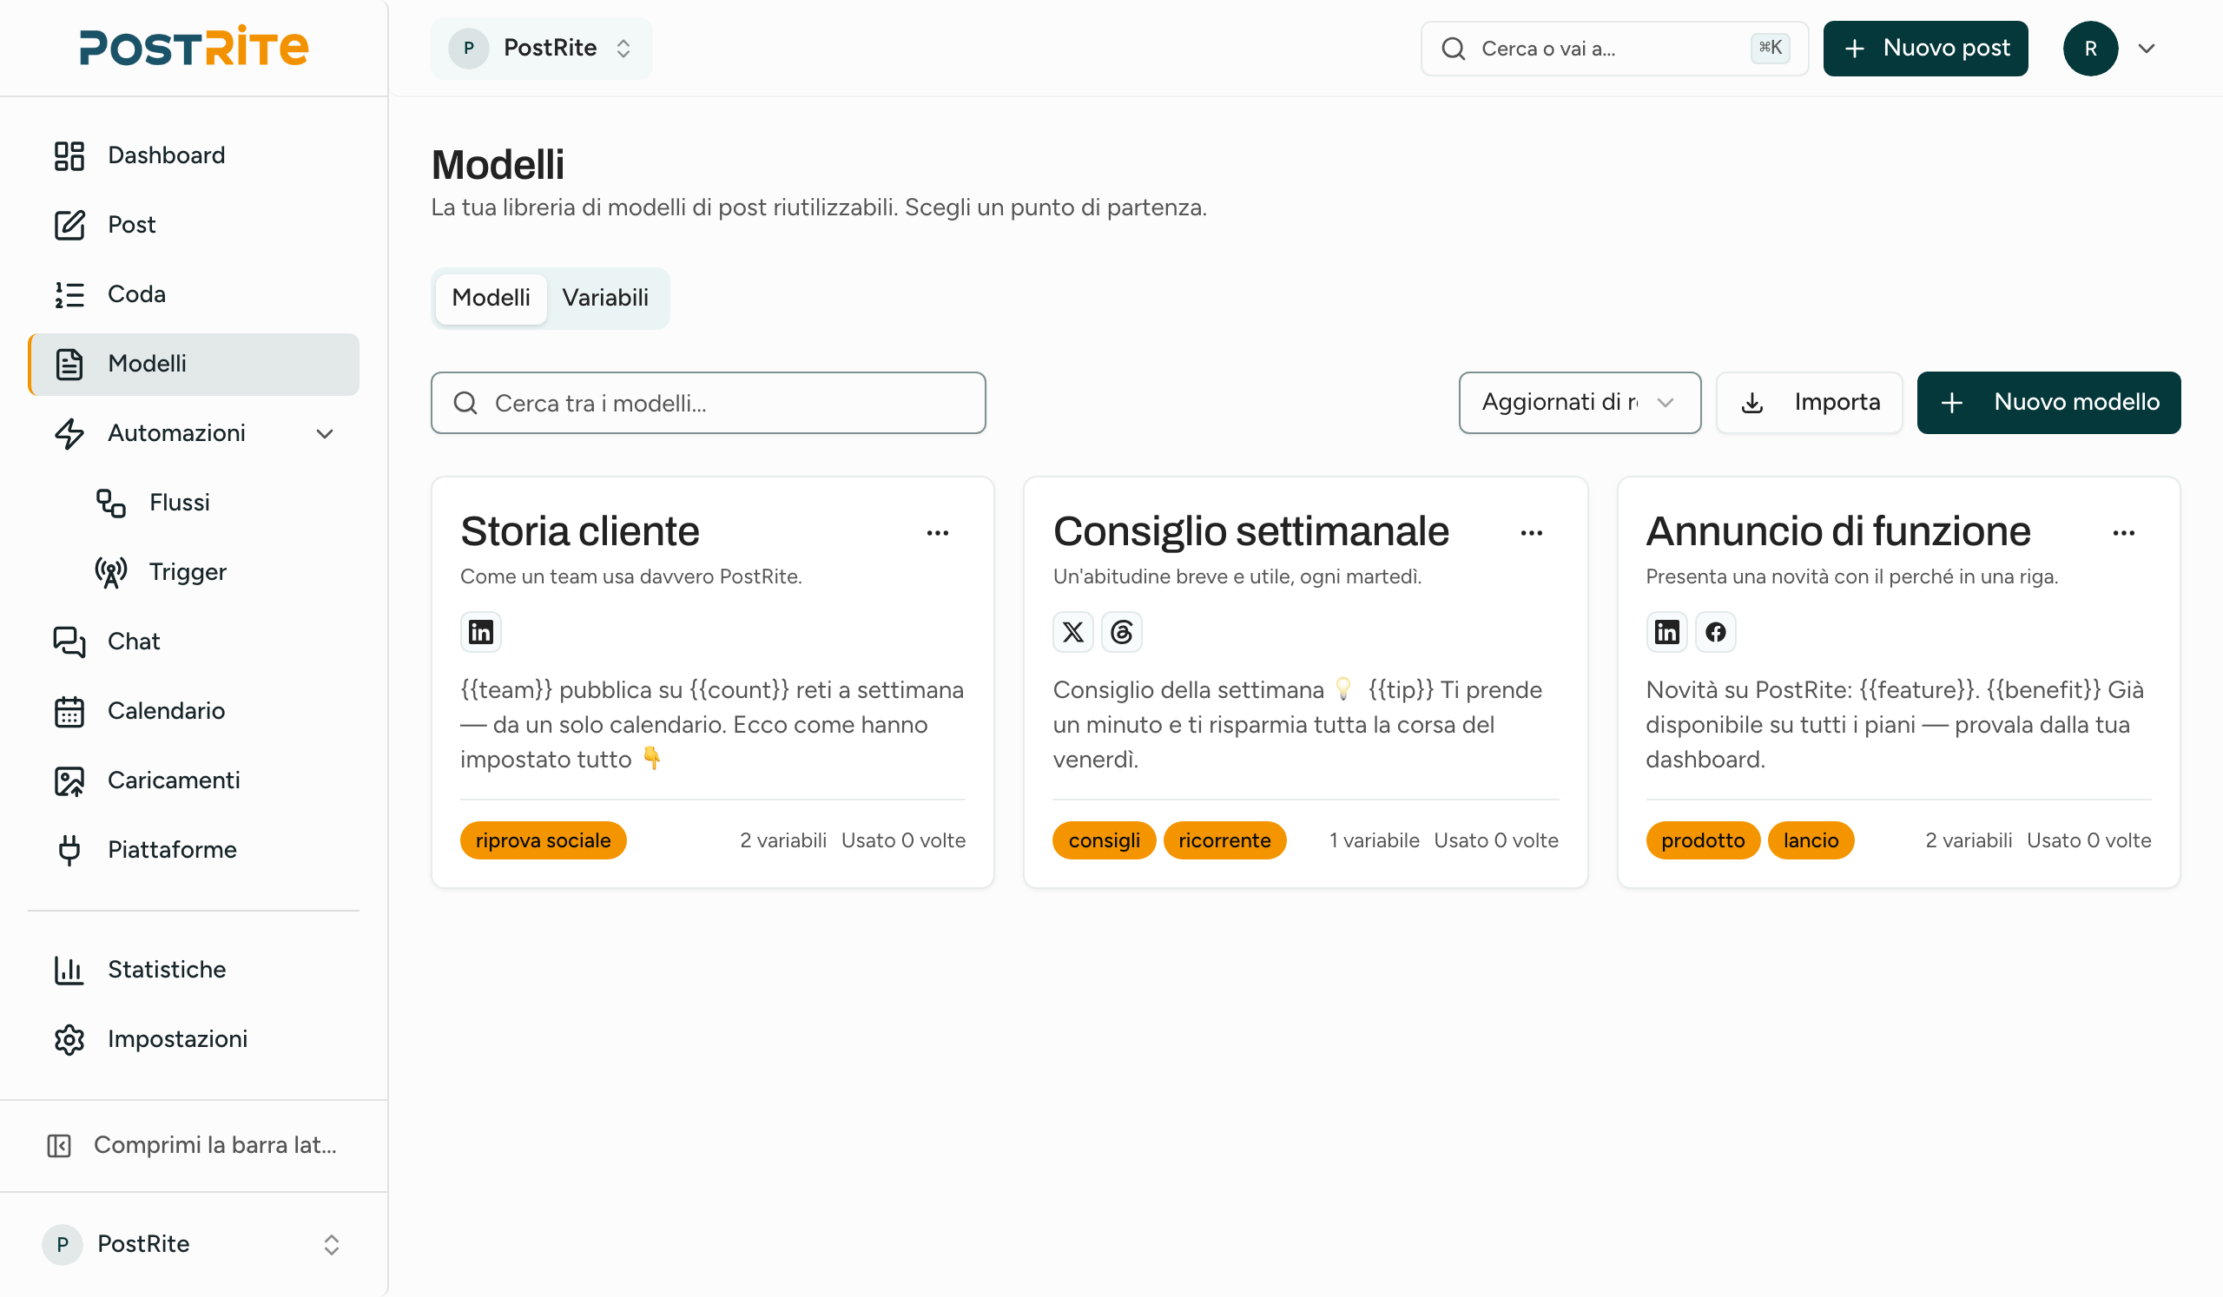Viewport: 2223px width, 1297px height.
Task: Collapse the Automazioni submenu chevron
Action: coord(325,435)
